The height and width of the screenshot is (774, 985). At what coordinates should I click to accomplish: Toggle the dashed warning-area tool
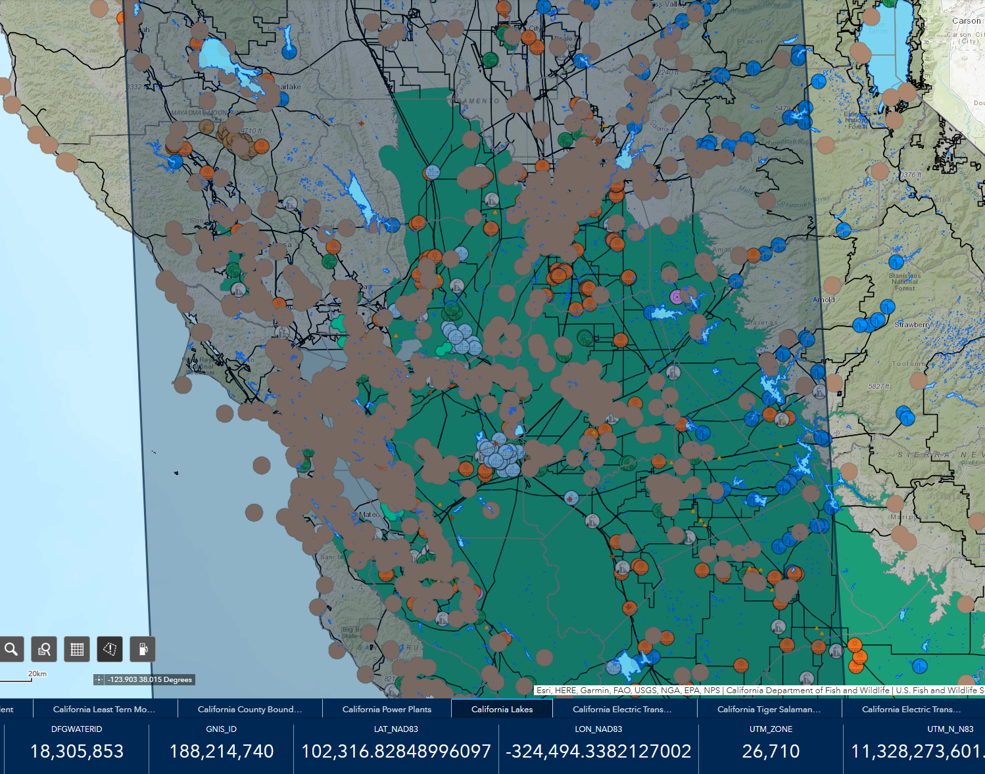tap(110, 649)
